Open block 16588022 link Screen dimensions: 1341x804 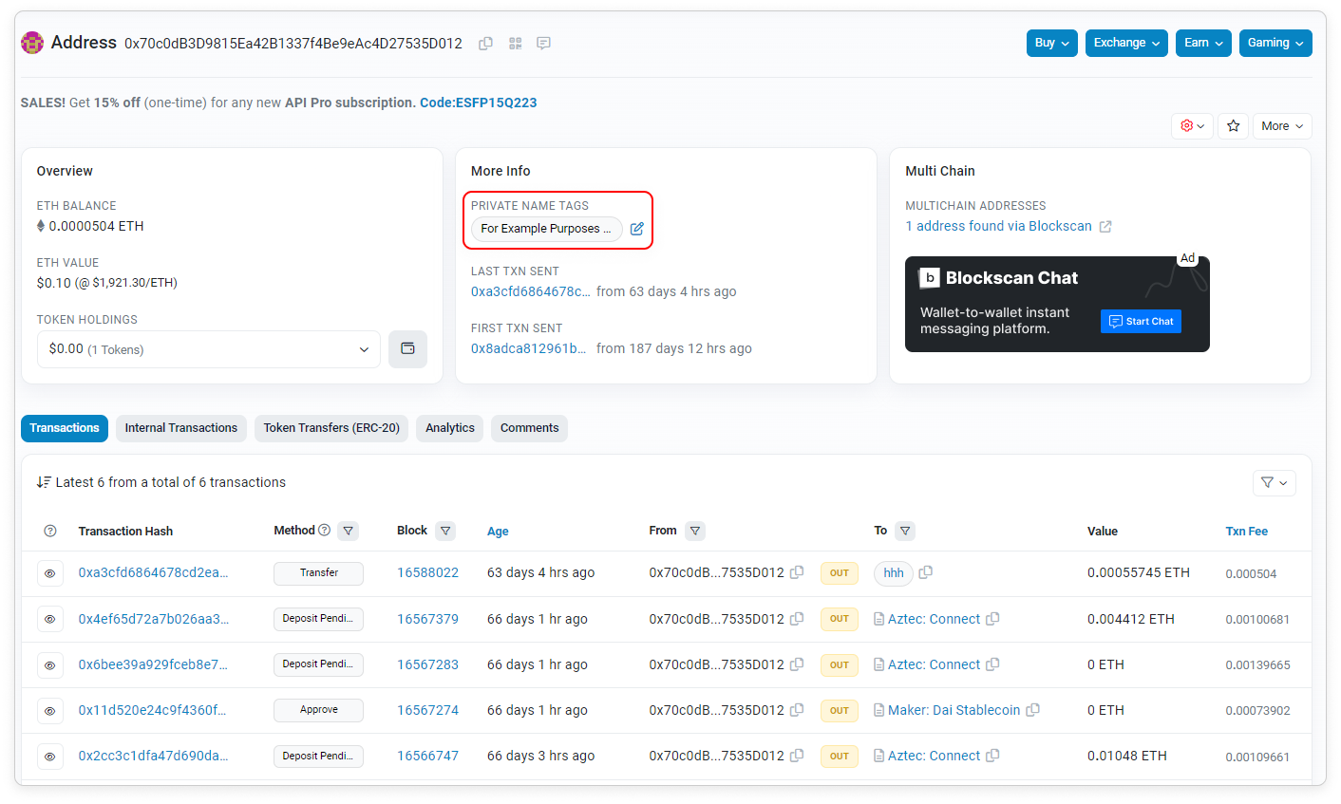427,573
